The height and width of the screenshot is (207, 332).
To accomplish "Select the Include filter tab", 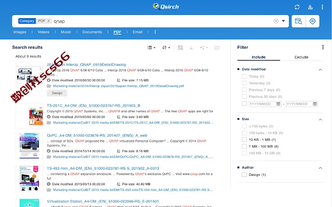I will click(258, 57).
